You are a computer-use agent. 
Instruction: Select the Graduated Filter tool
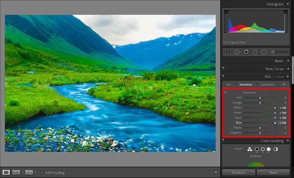[255, 52]
